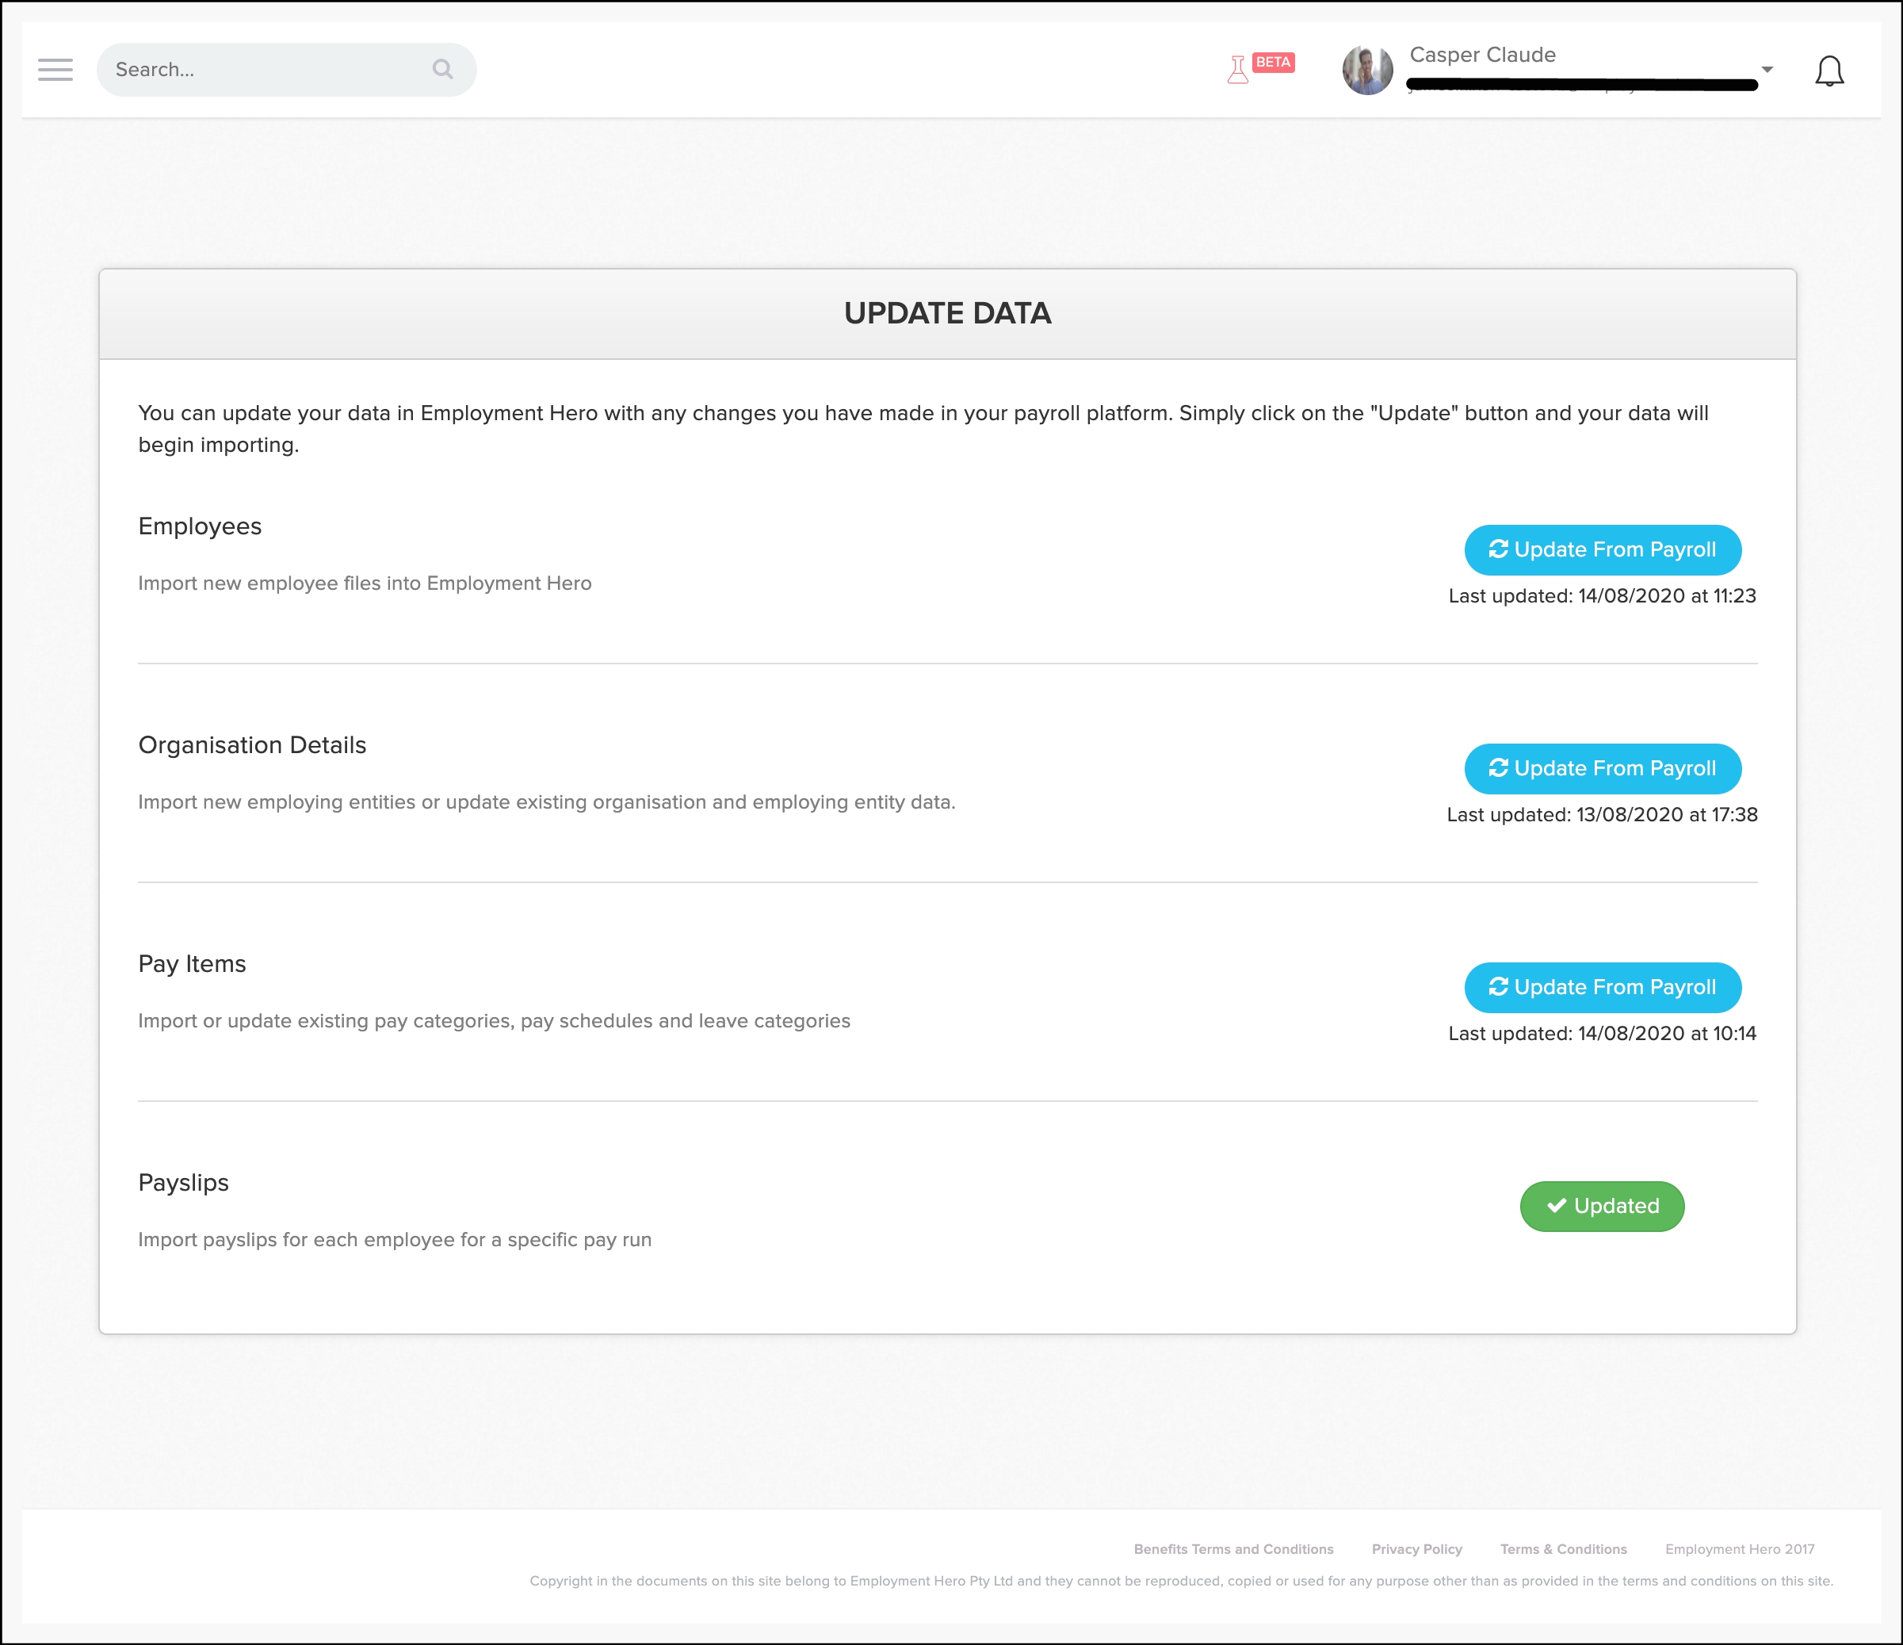Open Terms & Conditions footer link
The image size is (1903, 1645).
[1563, 1548]
